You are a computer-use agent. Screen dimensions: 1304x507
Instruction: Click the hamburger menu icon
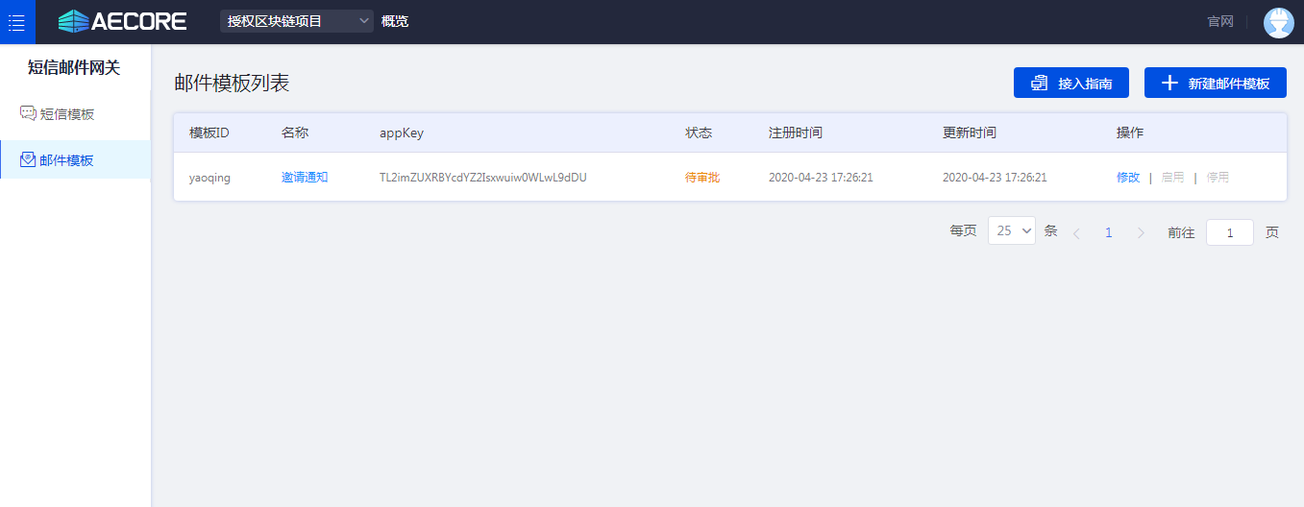pyautogui.click(x=16, y=22)
